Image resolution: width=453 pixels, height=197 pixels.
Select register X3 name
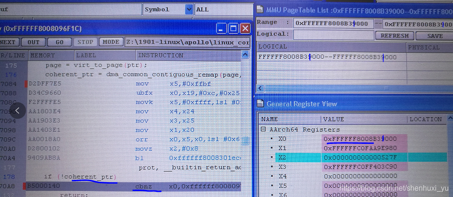[x=282, y=167]
